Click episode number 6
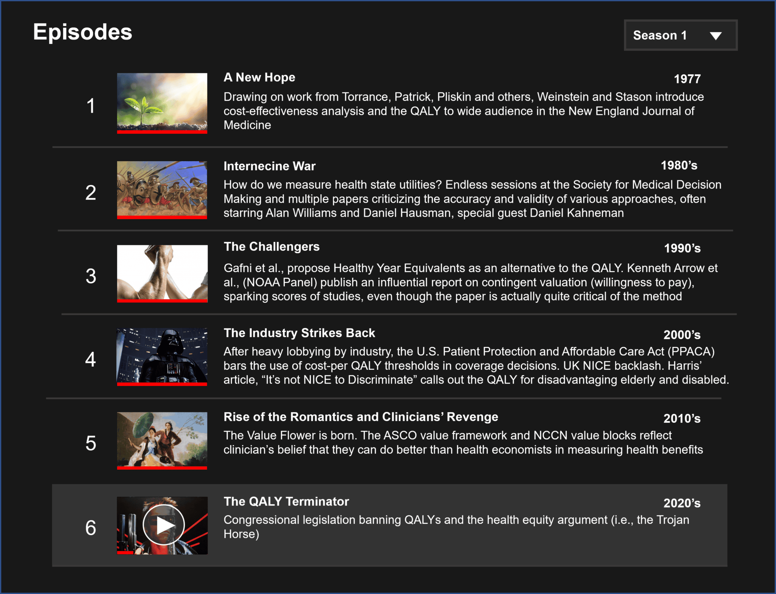This screenshot has width=776, height=594. click(x=91, y=528)
